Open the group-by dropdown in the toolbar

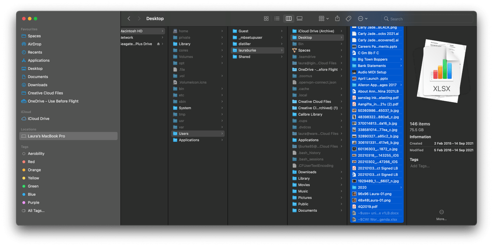pyautogui.click(x=323, y=18)
